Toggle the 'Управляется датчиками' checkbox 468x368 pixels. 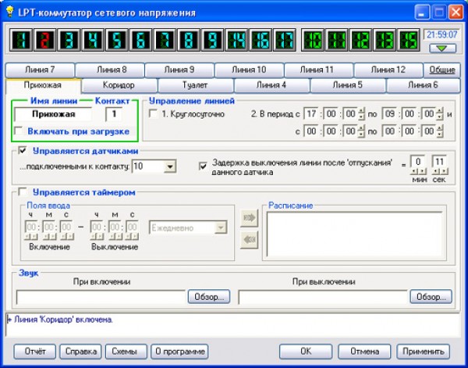coord(21,151)
